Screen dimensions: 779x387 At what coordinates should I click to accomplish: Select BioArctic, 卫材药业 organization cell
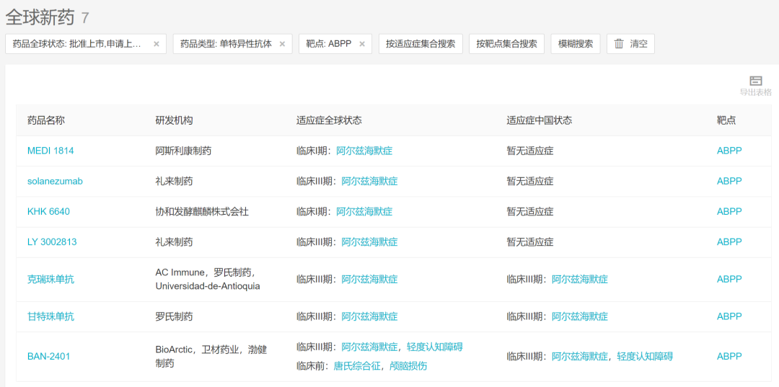(211, 357)
